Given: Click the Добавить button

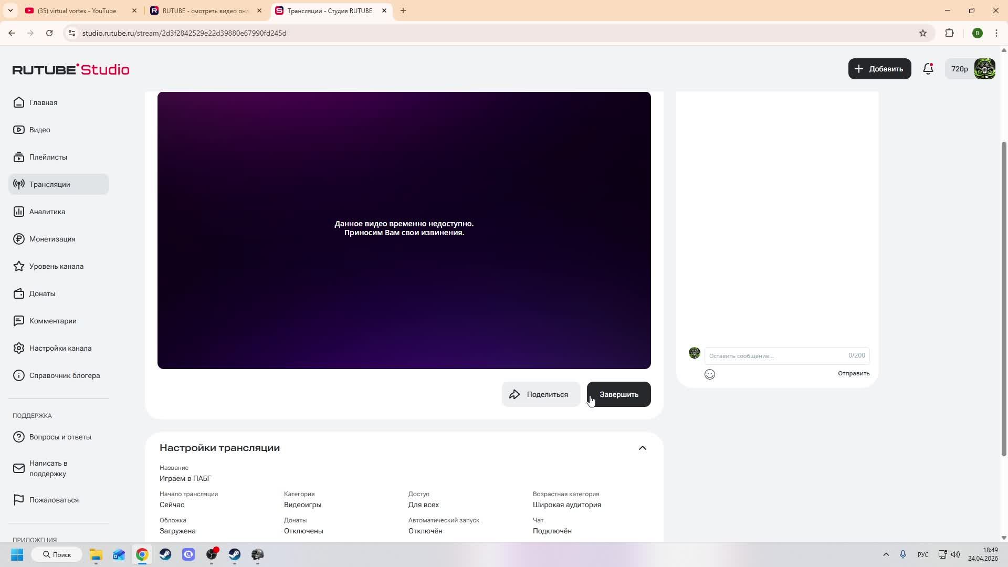Looking at the screenshot, I should coord(879,69).
